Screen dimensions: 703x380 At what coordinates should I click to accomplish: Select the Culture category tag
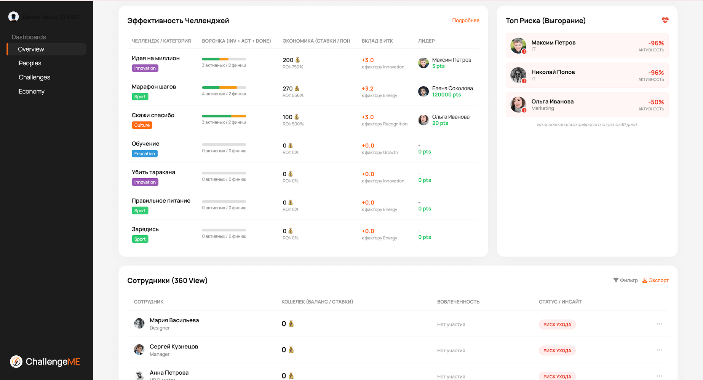142,125
